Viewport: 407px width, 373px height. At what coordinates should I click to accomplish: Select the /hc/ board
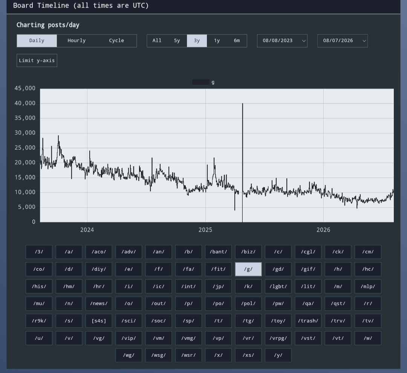[368, 269]
